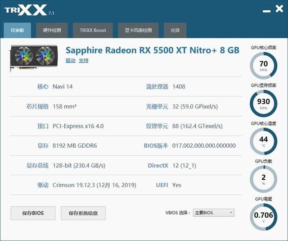Click the Navi 14 core value
This screenshot has height=241, width=288.
[x=63, y=87]
